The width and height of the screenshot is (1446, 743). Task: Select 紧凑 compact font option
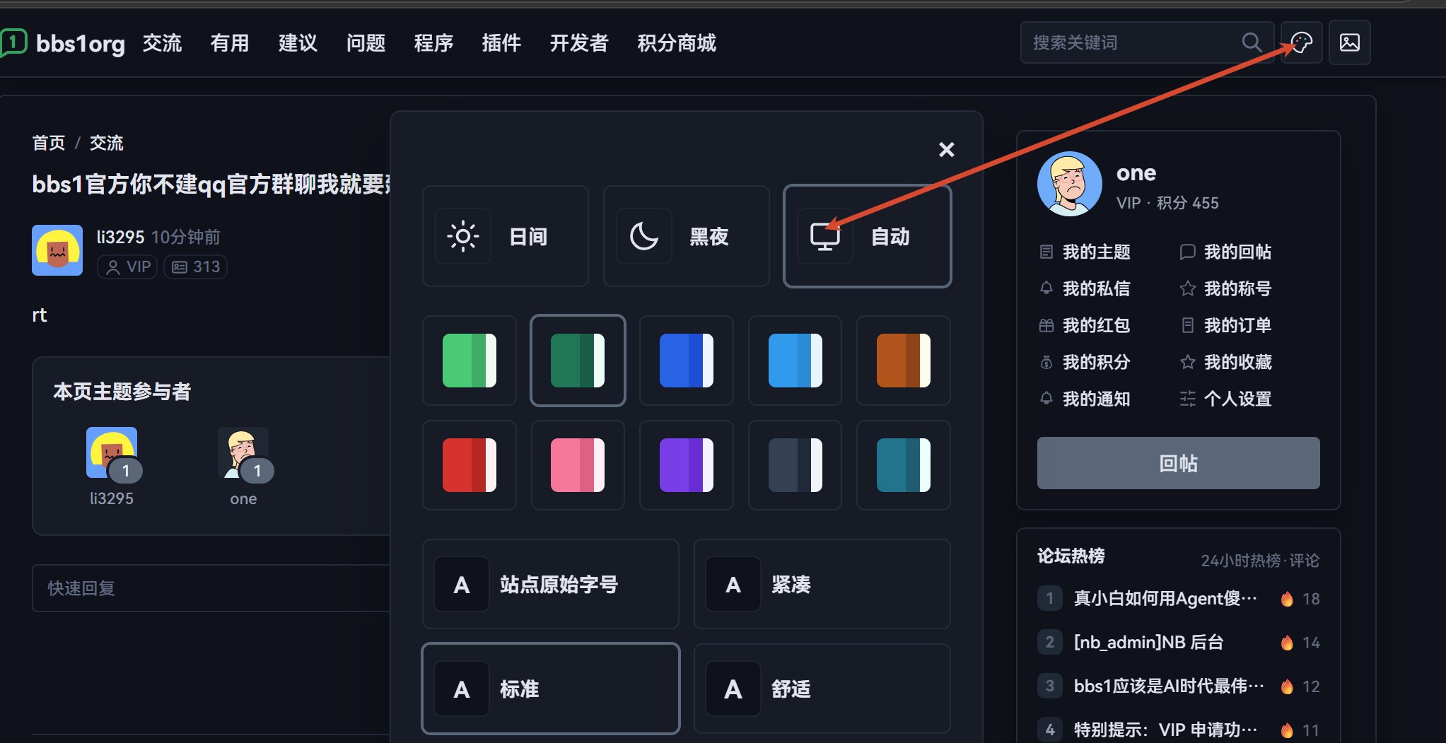tap(822, 584)
